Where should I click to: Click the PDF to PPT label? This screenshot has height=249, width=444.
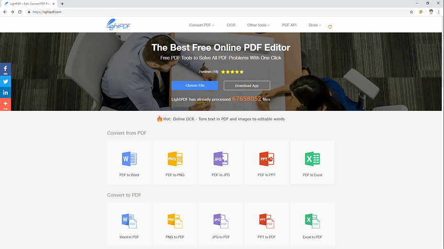pyautogui.click(x=266, y=175)
